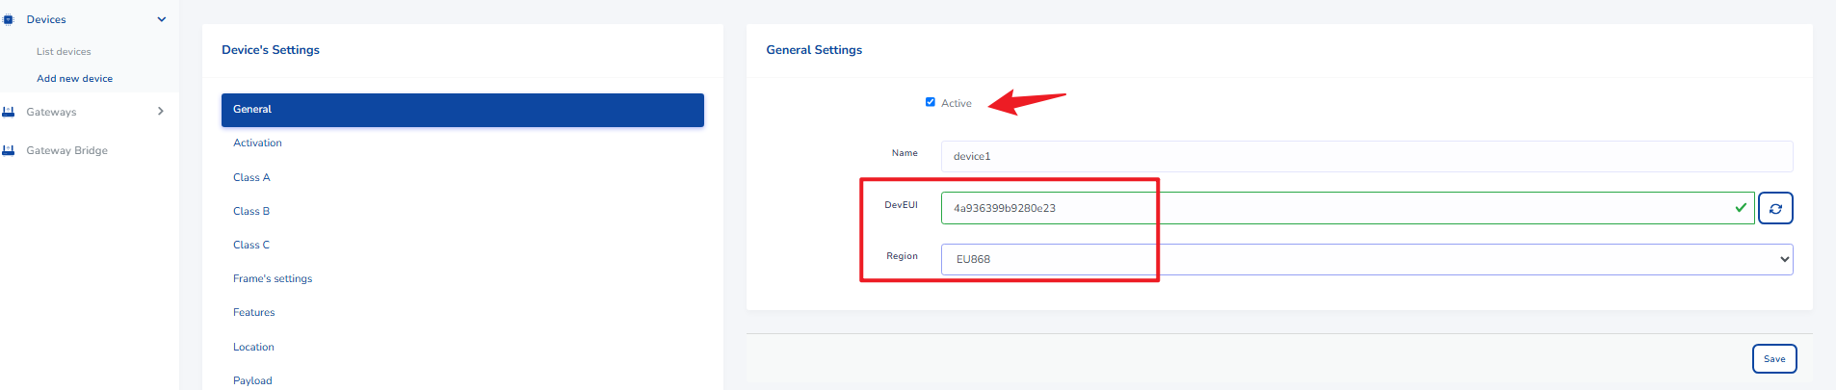Click the DevEUI input field

coord(1348,208)
